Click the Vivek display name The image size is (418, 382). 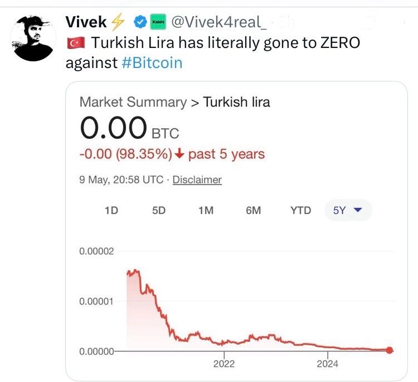[x=86, y=22]
